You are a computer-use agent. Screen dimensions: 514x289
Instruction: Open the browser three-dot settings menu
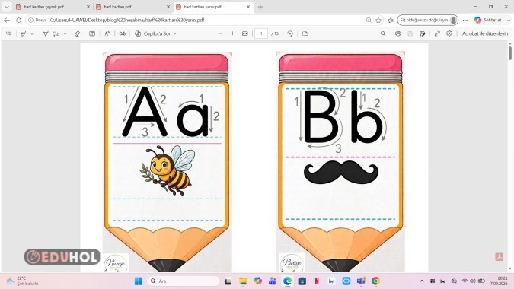click(465, 20)
